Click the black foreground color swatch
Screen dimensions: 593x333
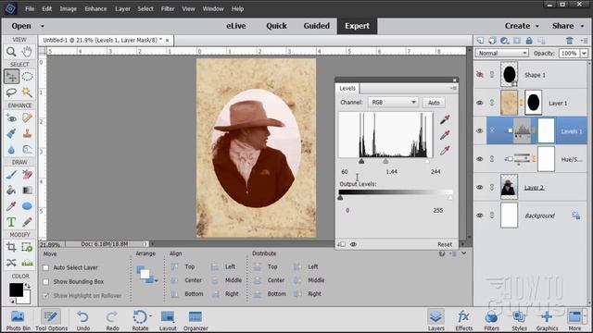(16, 290)
